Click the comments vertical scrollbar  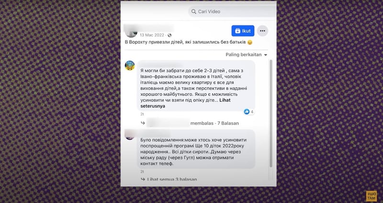pos(270,113)
